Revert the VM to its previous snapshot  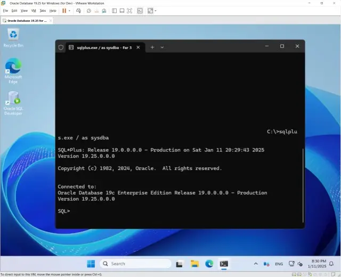pyautogui.click(x=96, y=11)
